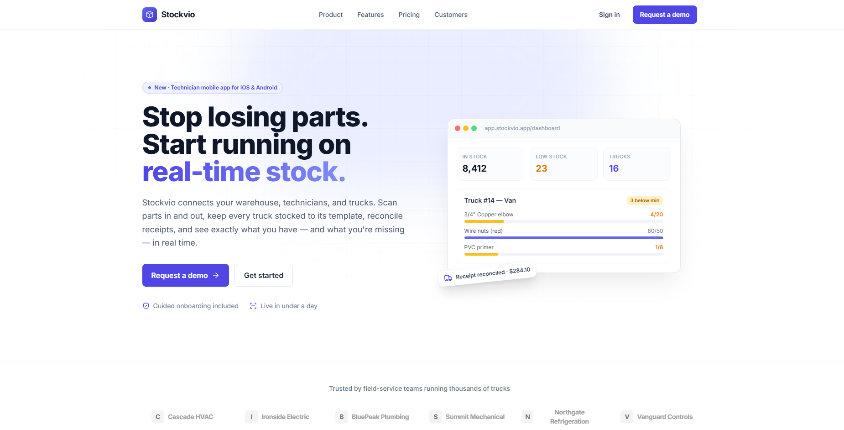Screen dimensions: 844x430
Task: Click the Stockvio cube logo icon
Action: tap(150, 15)
